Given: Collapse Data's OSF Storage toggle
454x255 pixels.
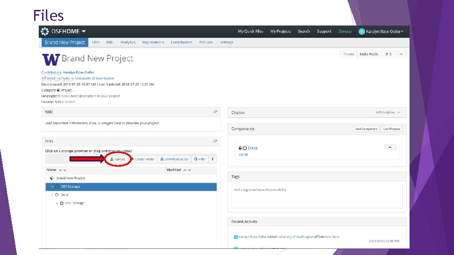Looking at the screenshot, I should click(x=57, y=203).
